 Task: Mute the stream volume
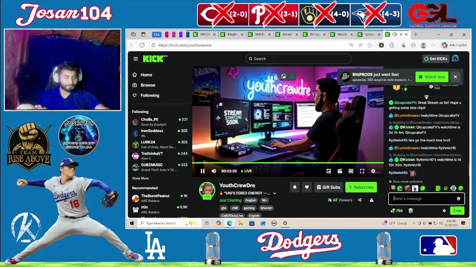pos(214,171)
